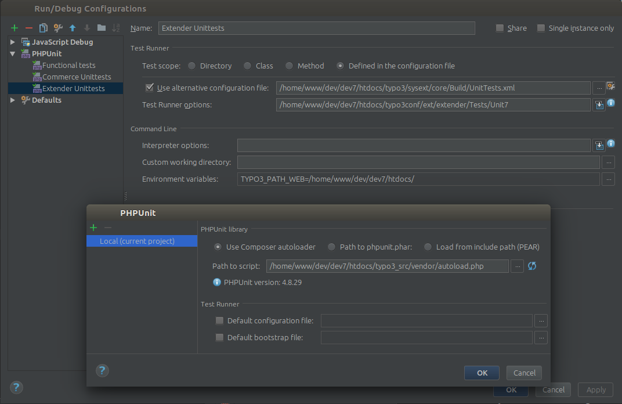Click the Environment variables field

(418, 179)
